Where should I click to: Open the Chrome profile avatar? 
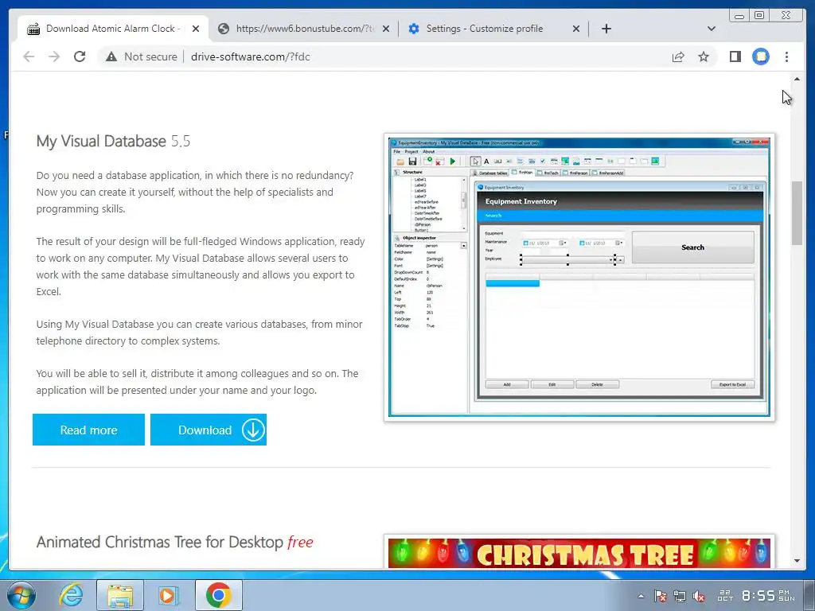click(761, 56)
